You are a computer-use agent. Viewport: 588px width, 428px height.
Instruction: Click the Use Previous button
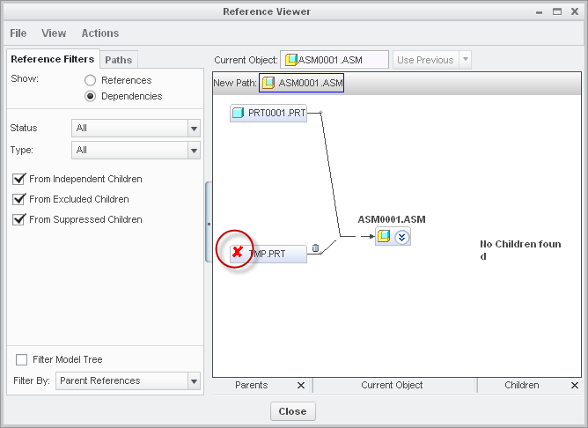tap(426, 60)
